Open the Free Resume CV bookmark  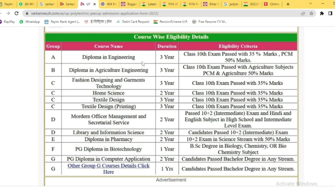[210, 22]
